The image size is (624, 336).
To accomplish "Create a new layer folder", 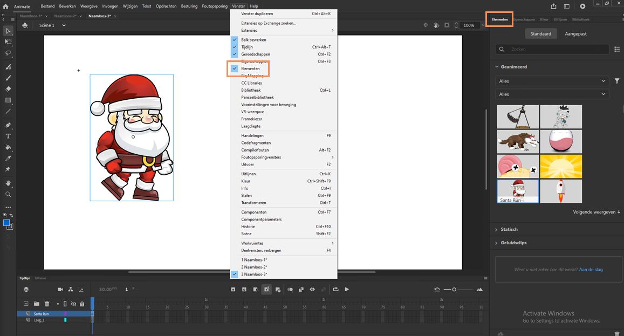I will pos(36,304).
